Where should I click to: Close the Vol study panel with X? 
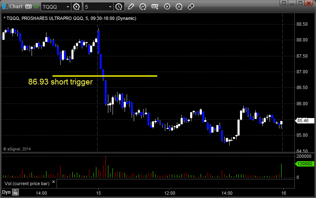tap(54, 182)
